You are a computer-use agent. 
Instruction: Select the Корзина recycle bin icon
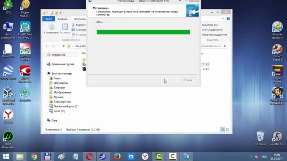coord(260,138)
